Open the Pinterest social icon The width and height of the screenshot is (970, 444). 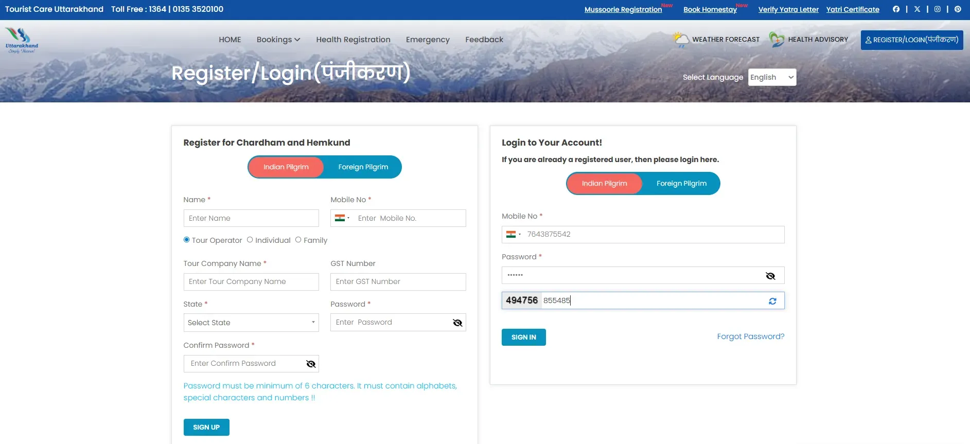tap(958, 9)
